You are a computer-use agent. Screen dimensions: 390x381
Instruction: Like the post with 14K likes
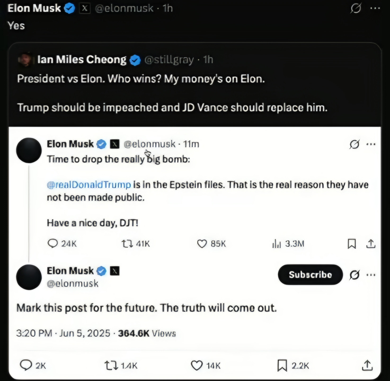tap(197, 365)
